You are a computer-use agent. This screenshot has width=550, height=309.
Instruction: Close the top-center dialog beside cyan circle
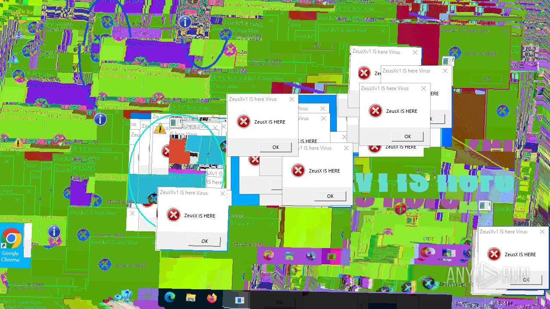tap(292, 99)
